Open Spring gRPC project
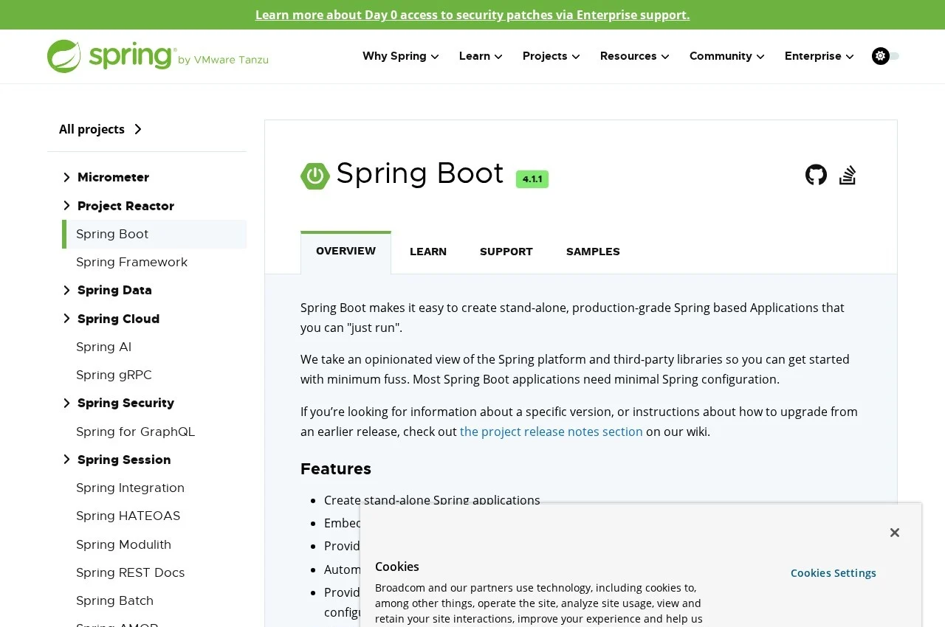Screen dimensions: 945x627 (x=114, y=375)
